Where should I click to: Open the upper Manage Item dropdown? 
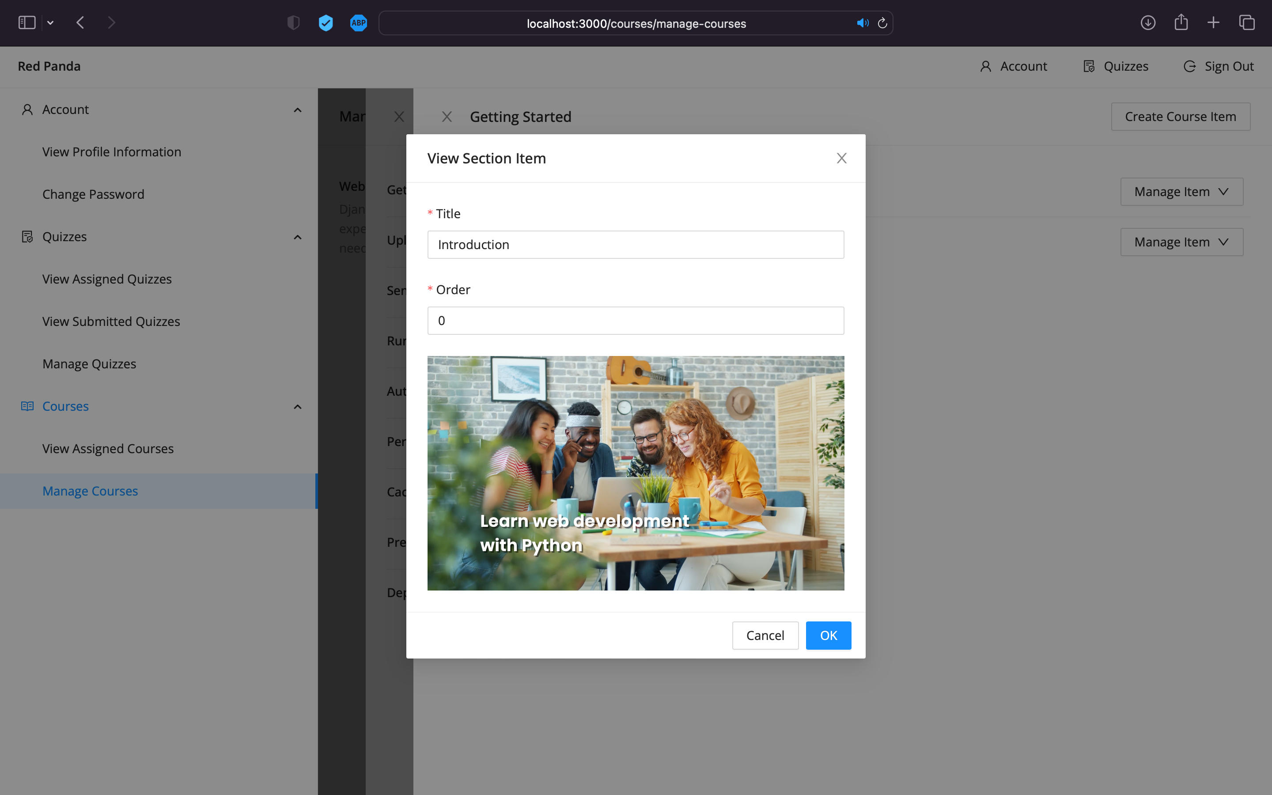point(1181,191)
